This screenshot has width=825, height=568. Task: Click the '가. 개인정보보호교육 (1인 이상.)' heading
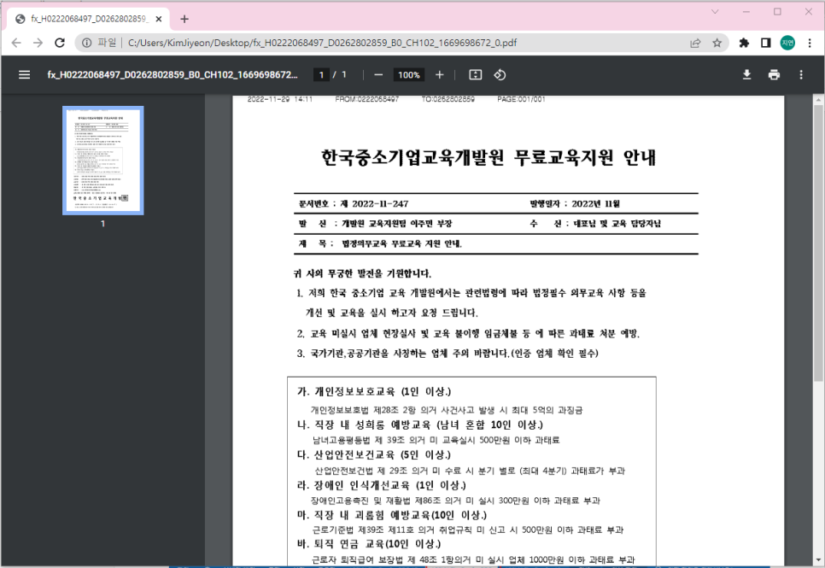pyautogui.click(x=373, y=392)
